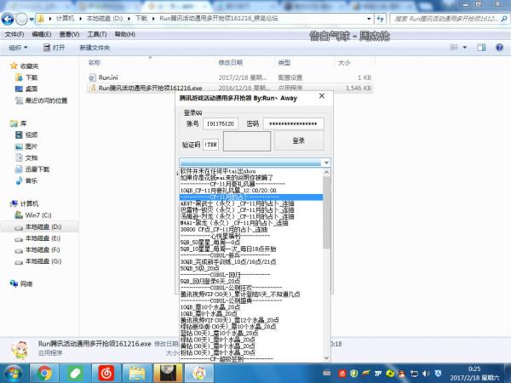Open the 编辑(E) menu

pyautogui.click(x=42, y=34)
